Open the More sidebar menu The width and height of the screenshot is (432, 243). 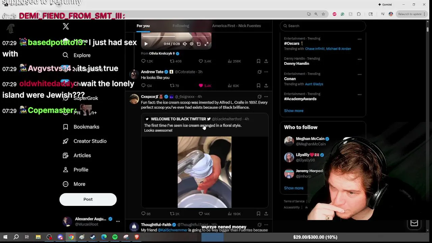74,184
